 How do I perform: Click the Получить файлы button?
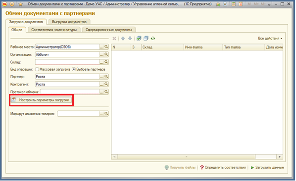(180, 168)
